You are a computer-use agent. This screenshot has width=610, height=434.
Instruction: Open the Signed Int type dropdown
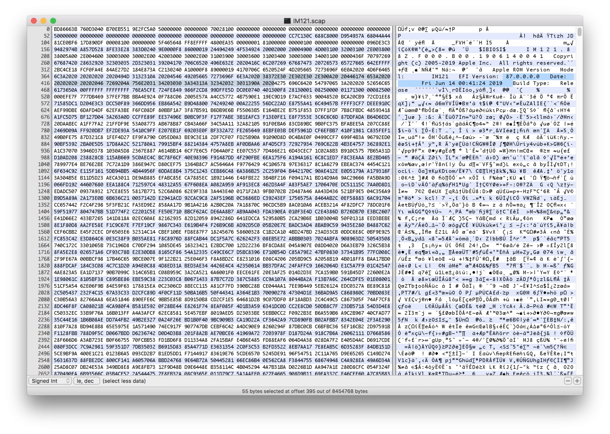50,381
